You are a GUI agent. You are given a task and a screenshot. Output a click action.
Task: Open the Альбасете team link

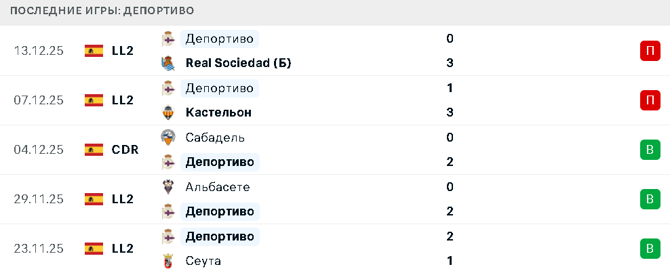(x=218, y=186)
